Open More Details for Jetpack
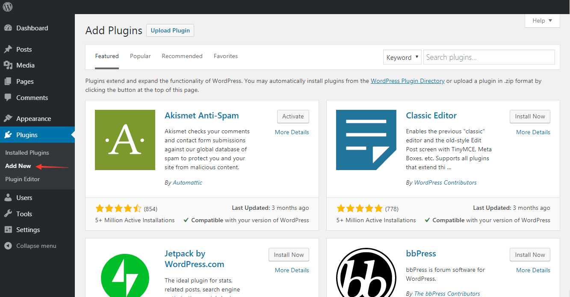This screenshot has height=297, width=570. (x=292, y=270)
